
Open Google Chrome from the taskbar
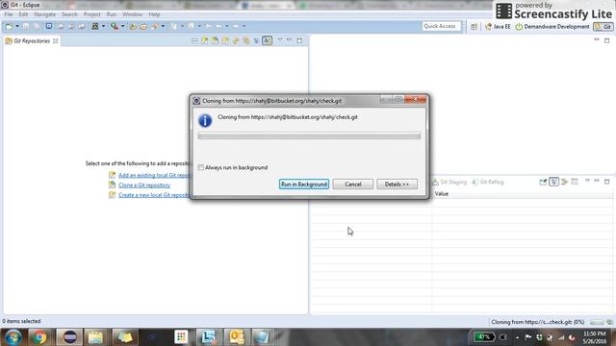tap(38, 337)
